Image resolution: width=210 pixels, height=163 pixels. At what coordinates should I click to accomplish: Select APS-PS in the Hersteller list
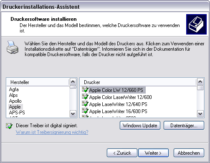click(17, 113)
